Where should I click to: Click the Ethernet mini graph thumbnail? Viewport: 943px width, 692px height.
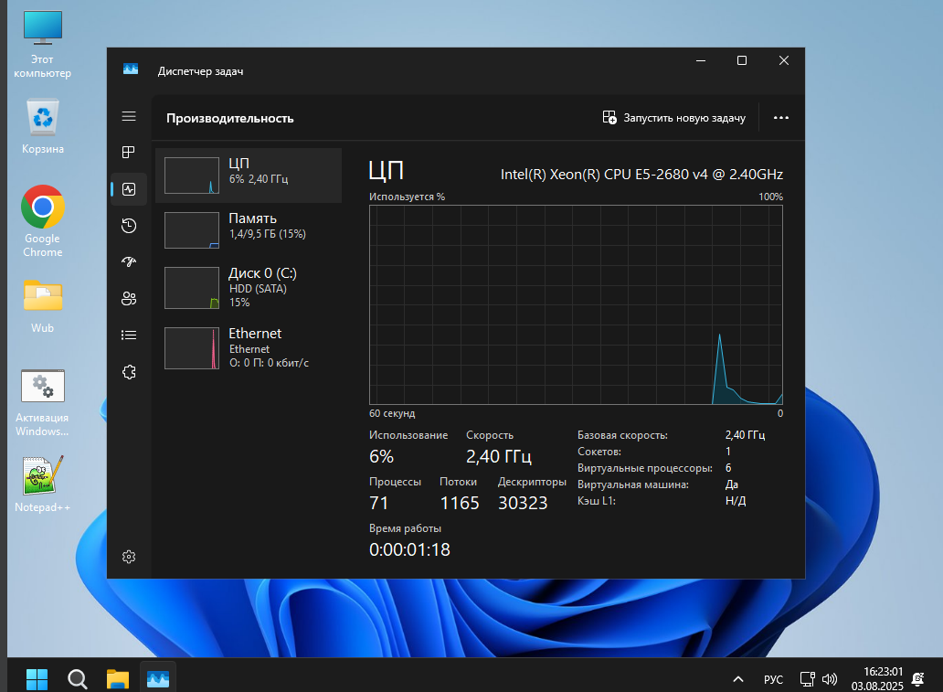coord(192,347)
